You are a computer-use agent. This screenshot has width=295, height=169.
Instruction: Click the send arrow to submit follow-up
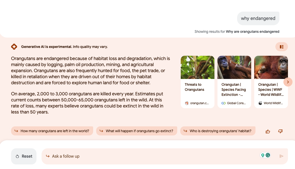(281, 156)
